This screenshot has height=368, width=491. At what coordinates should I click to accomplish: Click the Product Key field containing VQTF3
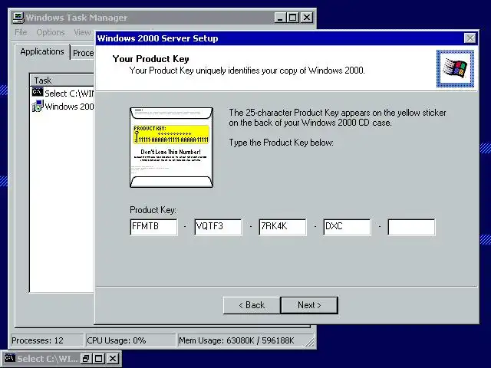tap(218, 227)
